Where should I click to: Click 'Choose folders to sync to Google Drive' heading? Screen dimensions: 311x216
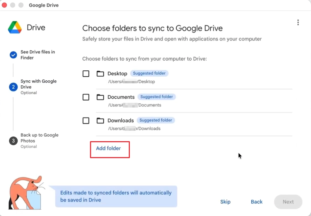click(x=152, y=28)
